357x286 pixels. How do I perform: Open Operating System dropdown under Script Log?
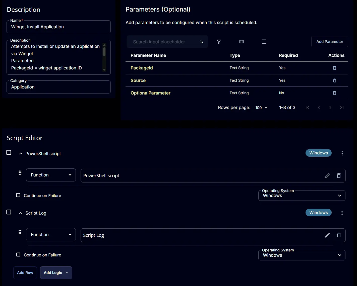[x=302, y=255]
